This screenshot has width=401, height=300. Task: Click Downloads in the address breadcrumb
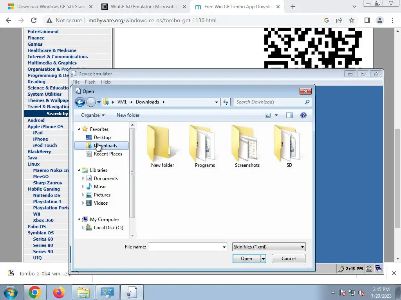(147, 102)
